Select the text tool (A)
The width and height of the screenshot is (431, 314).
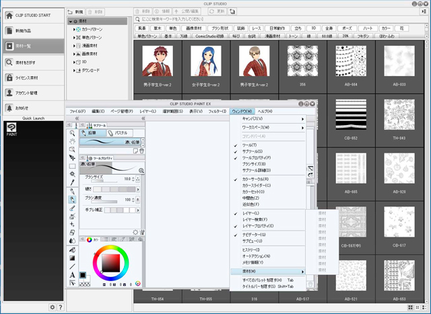72,274
